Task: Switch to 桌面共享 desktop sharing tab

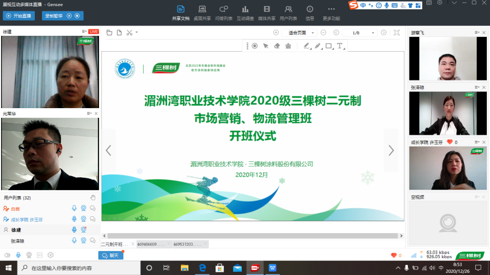Action: 202,13
